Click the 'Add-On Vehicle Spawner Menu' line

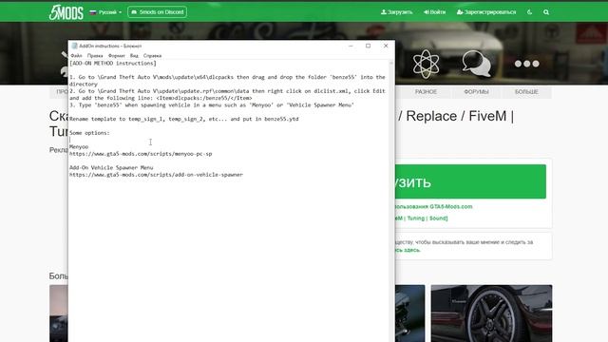[111, 168]
